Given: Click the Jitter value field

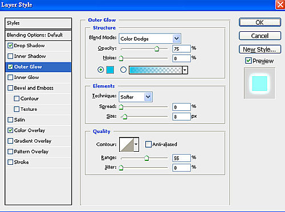Looking at the screenshot, I should (181, 168).
